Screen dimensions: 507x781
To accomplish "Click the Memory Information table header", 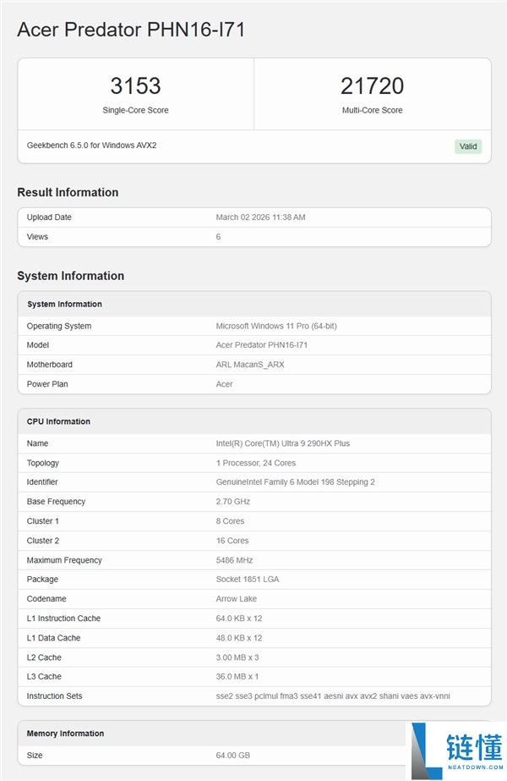I will (x=65, y=734).
